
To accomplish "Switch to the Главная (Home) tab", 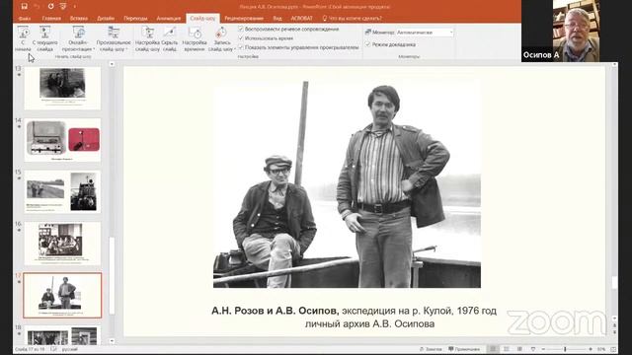I will tap(51, 18).
